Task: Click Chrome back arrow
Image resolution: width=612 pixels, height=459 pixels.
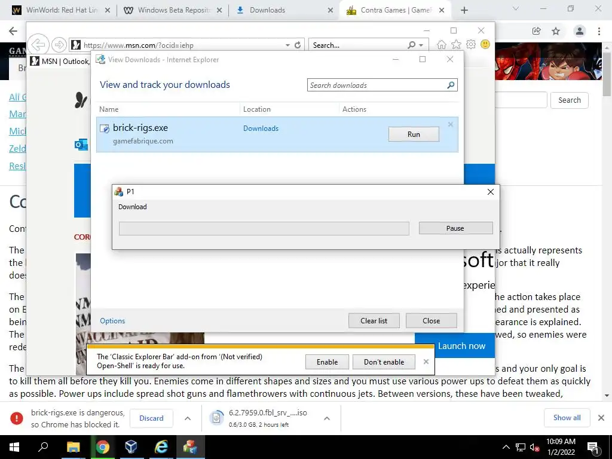Action: click(13, 31)
